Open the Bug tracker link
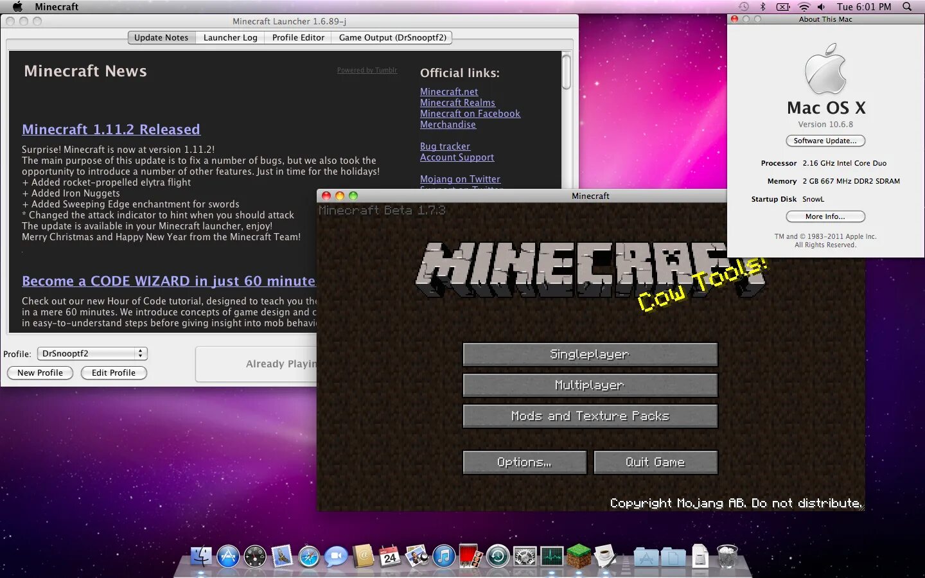The height and width of the screenshot is (578, 925). coord(445,146)
